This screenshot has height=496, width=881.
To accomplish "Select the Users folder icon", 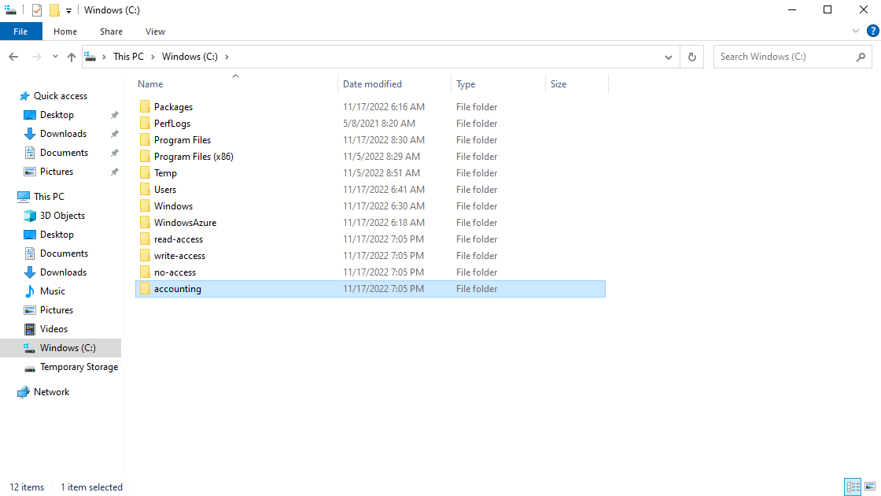I will pos(145,190).
